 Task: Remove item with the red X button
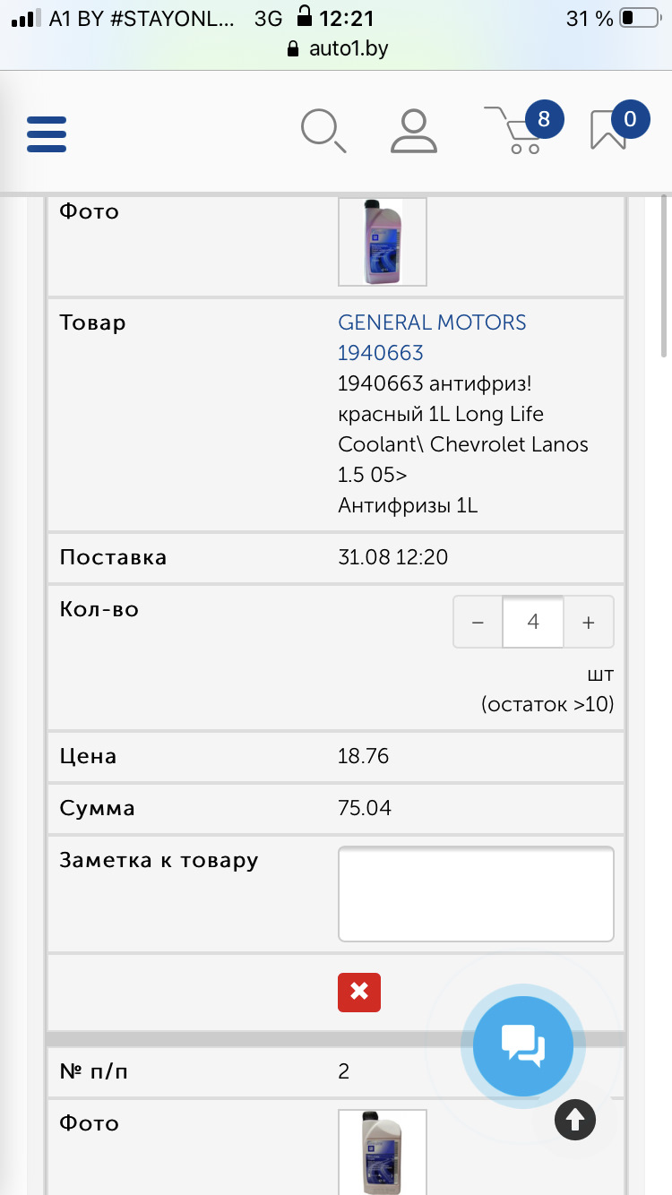(359, 993)
